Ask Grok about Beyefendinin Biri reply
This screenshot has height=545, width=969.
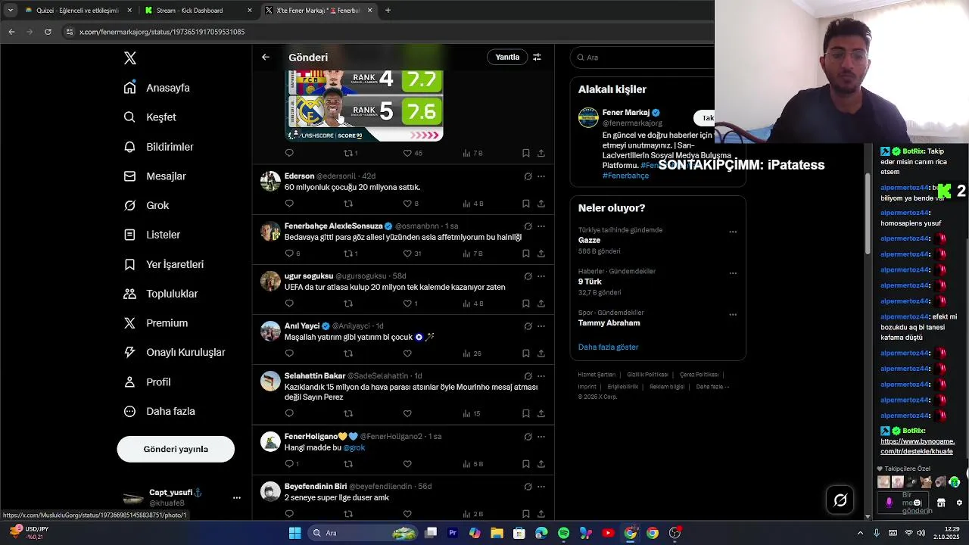(528, 487)
